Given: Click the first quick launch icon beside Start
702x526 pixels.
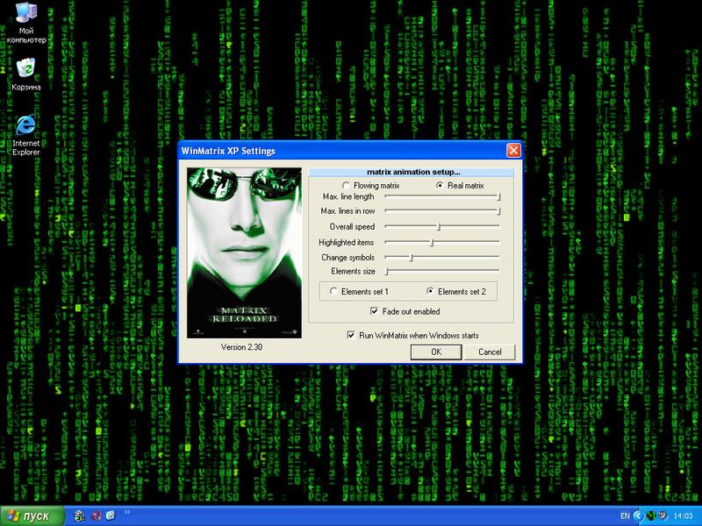Looking at the screenshot, I should tap(79, 515).
